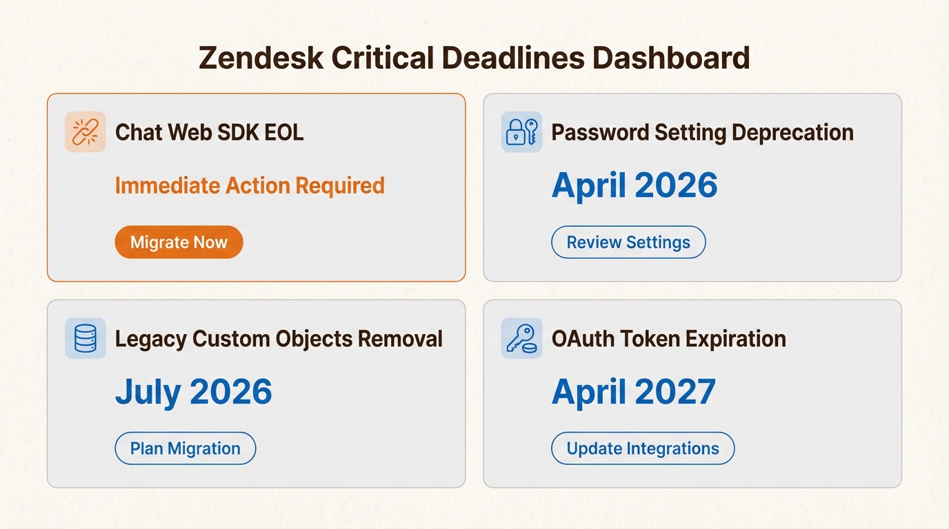Click the broken link icon for Chat Web SDK

(x=86, y=132)
